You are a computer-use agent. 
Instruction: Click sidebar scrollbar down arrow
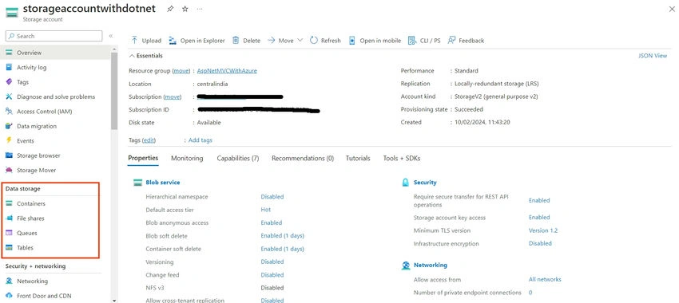pos(114,300)
